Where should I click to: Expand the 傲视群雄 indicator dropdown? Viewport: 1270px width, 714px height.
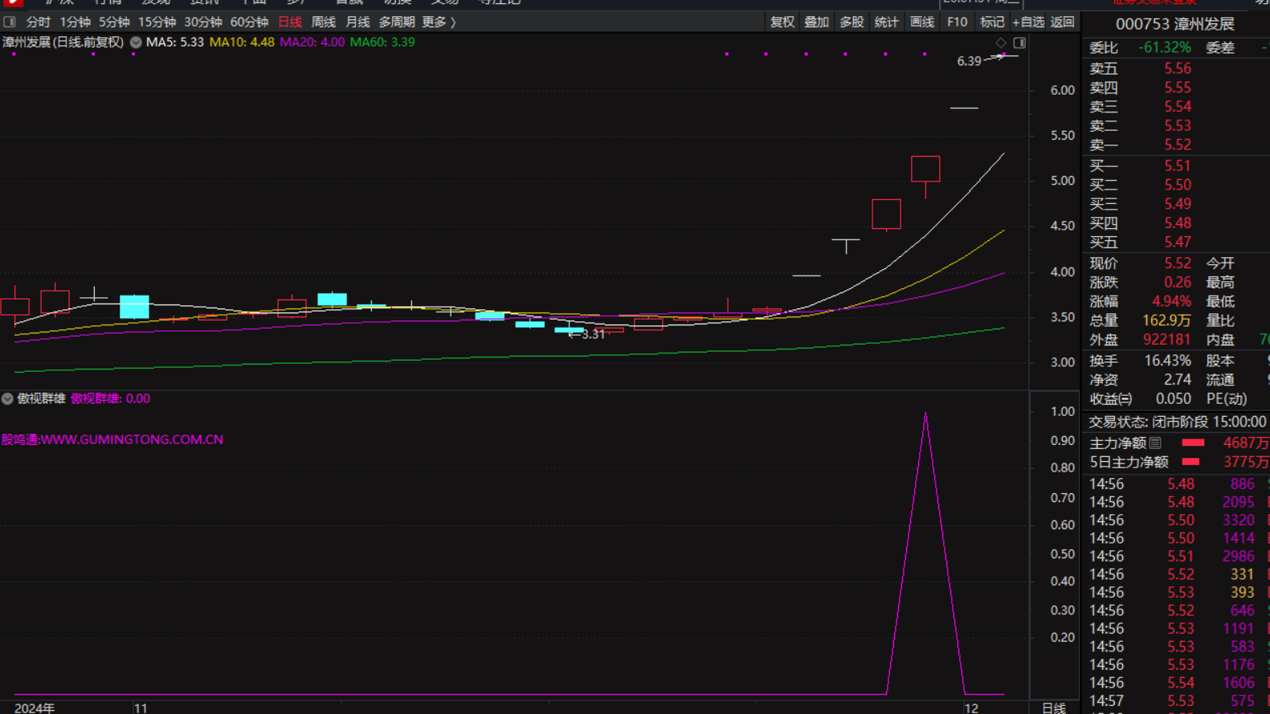(x=7, y=398)
